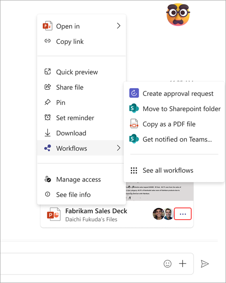Expand the Workflows submenu chevron
This screenshot has width=226, height=283.
point(119,148)
